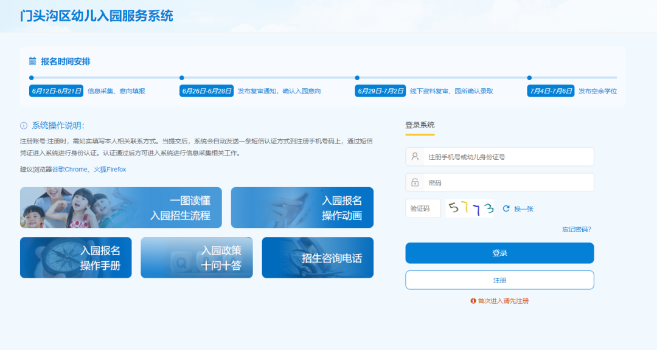Screen dimensions: 657x350
Task: Click the refresh icon next to 换一张
Action: click(x=506, y=208)
